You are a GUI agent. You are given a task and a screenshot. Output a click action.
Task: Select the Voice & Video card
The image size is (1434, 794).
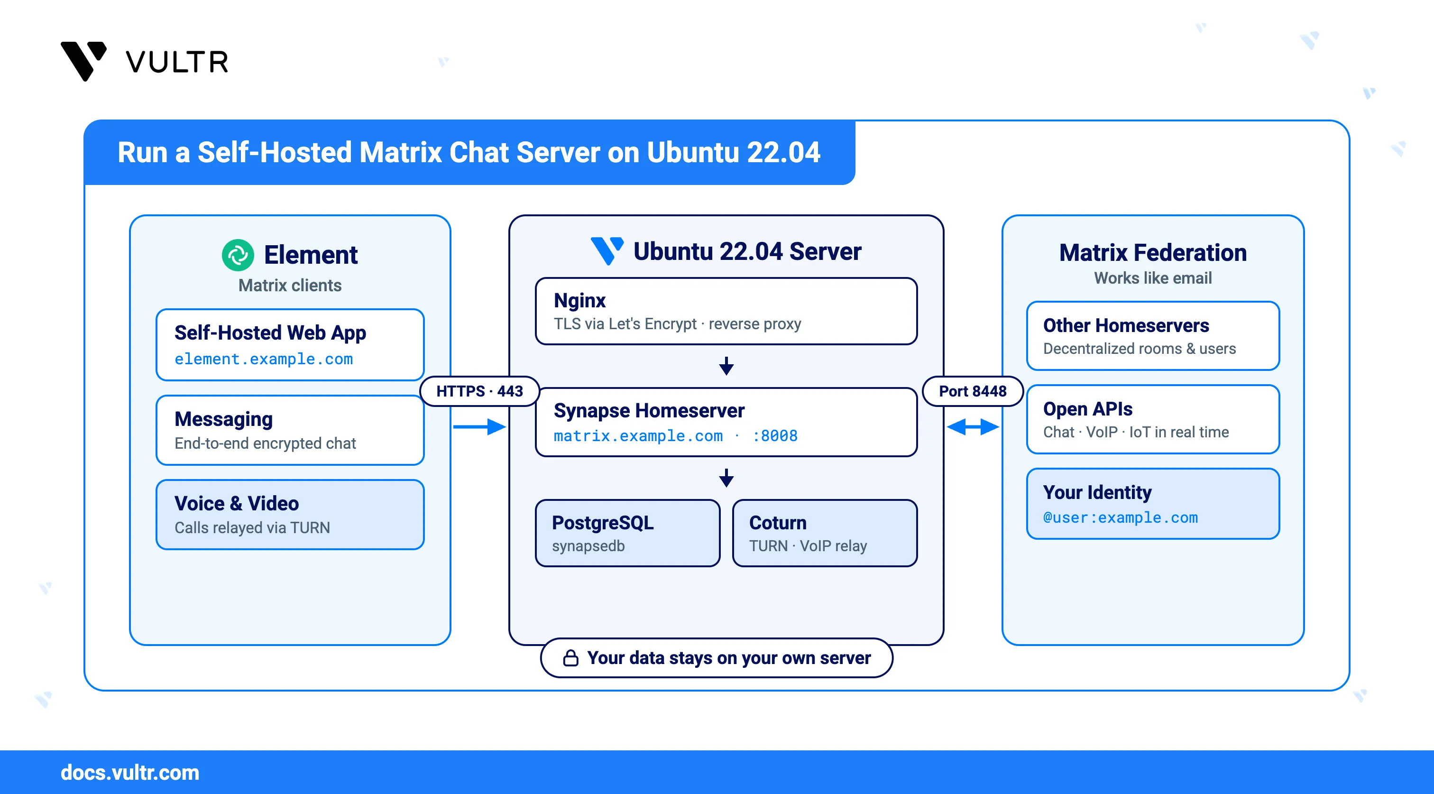290,515
